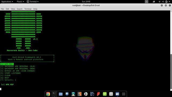The image size is (172, 97).
Task: Click the battery power icon in top bar
Action: [166, 2]
